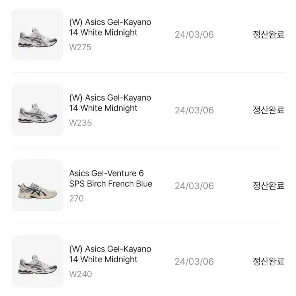Click the 270 size label
Viewport: 296px width, 296px height.
click(76, 198)
